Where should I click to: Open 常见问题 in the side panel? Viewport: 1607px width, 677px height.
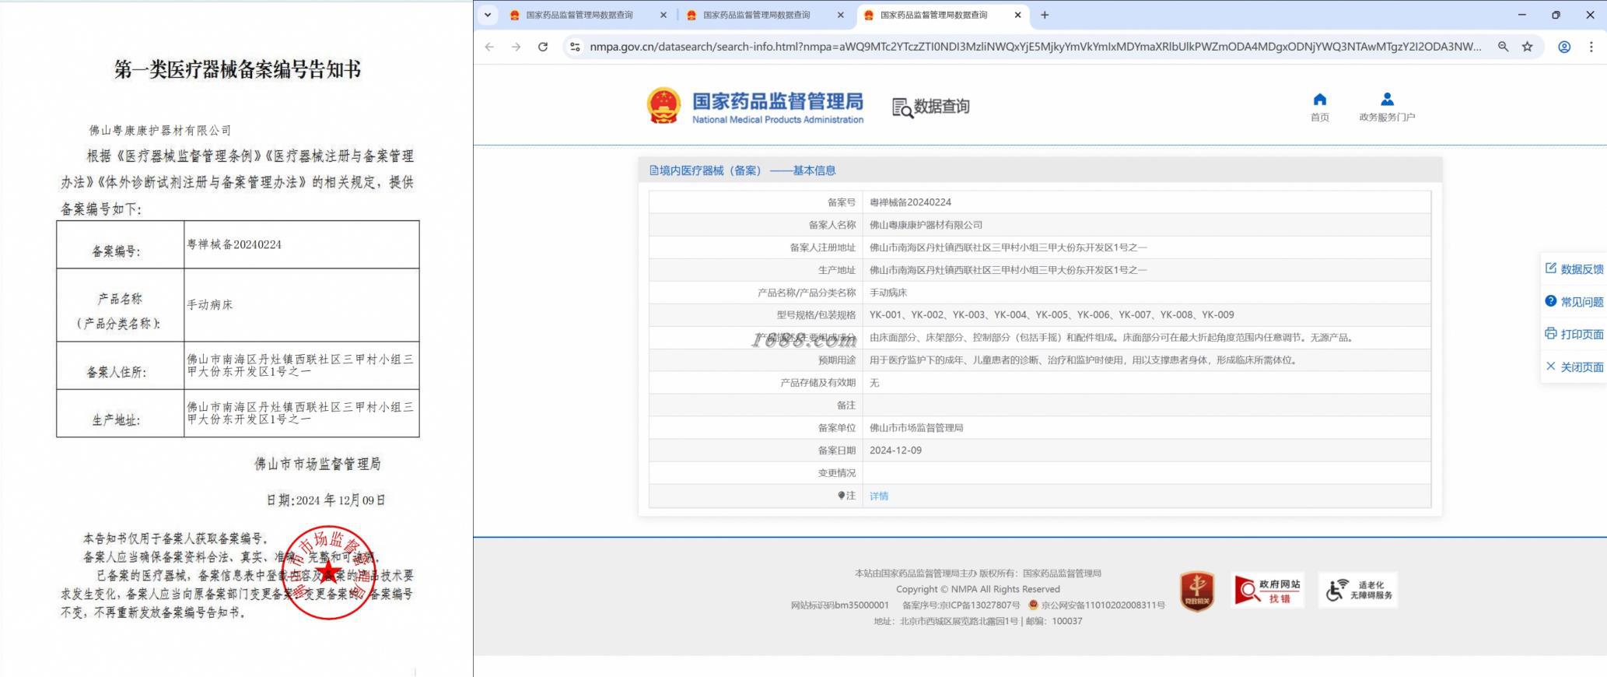coord(1574,301)
